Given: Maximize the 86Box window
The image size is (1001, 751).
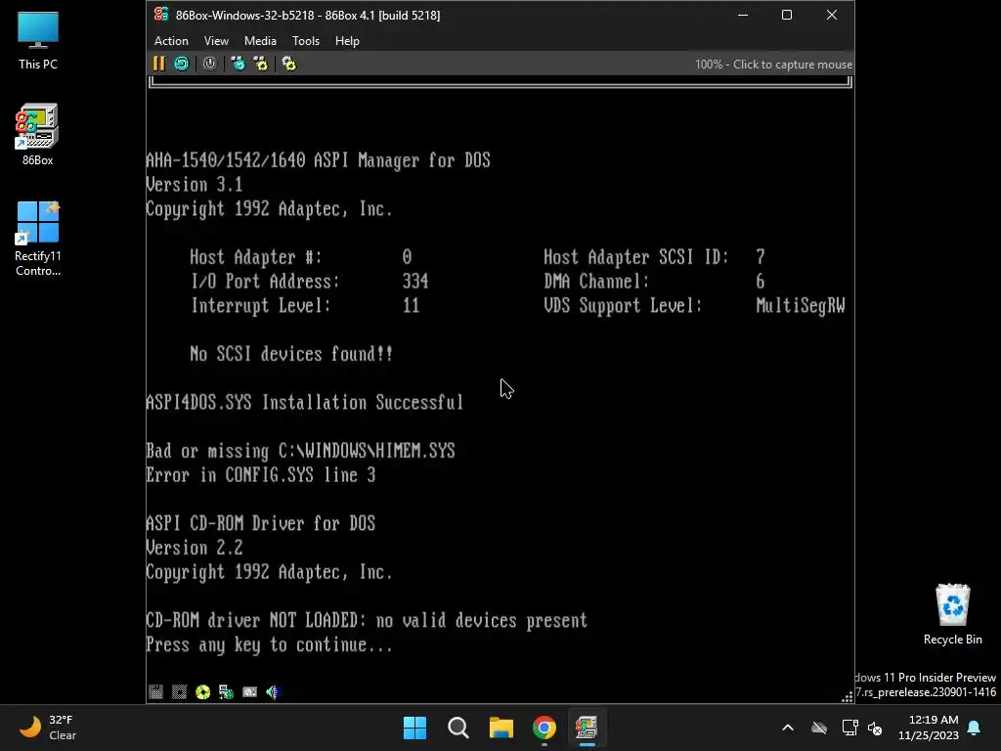Looking at the screenshot, I should pyautogui.click(x=787, y=15).
